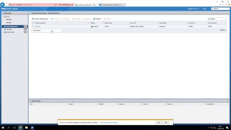
Task: Click the Suspend toolbar button
Action: point(86,19)
